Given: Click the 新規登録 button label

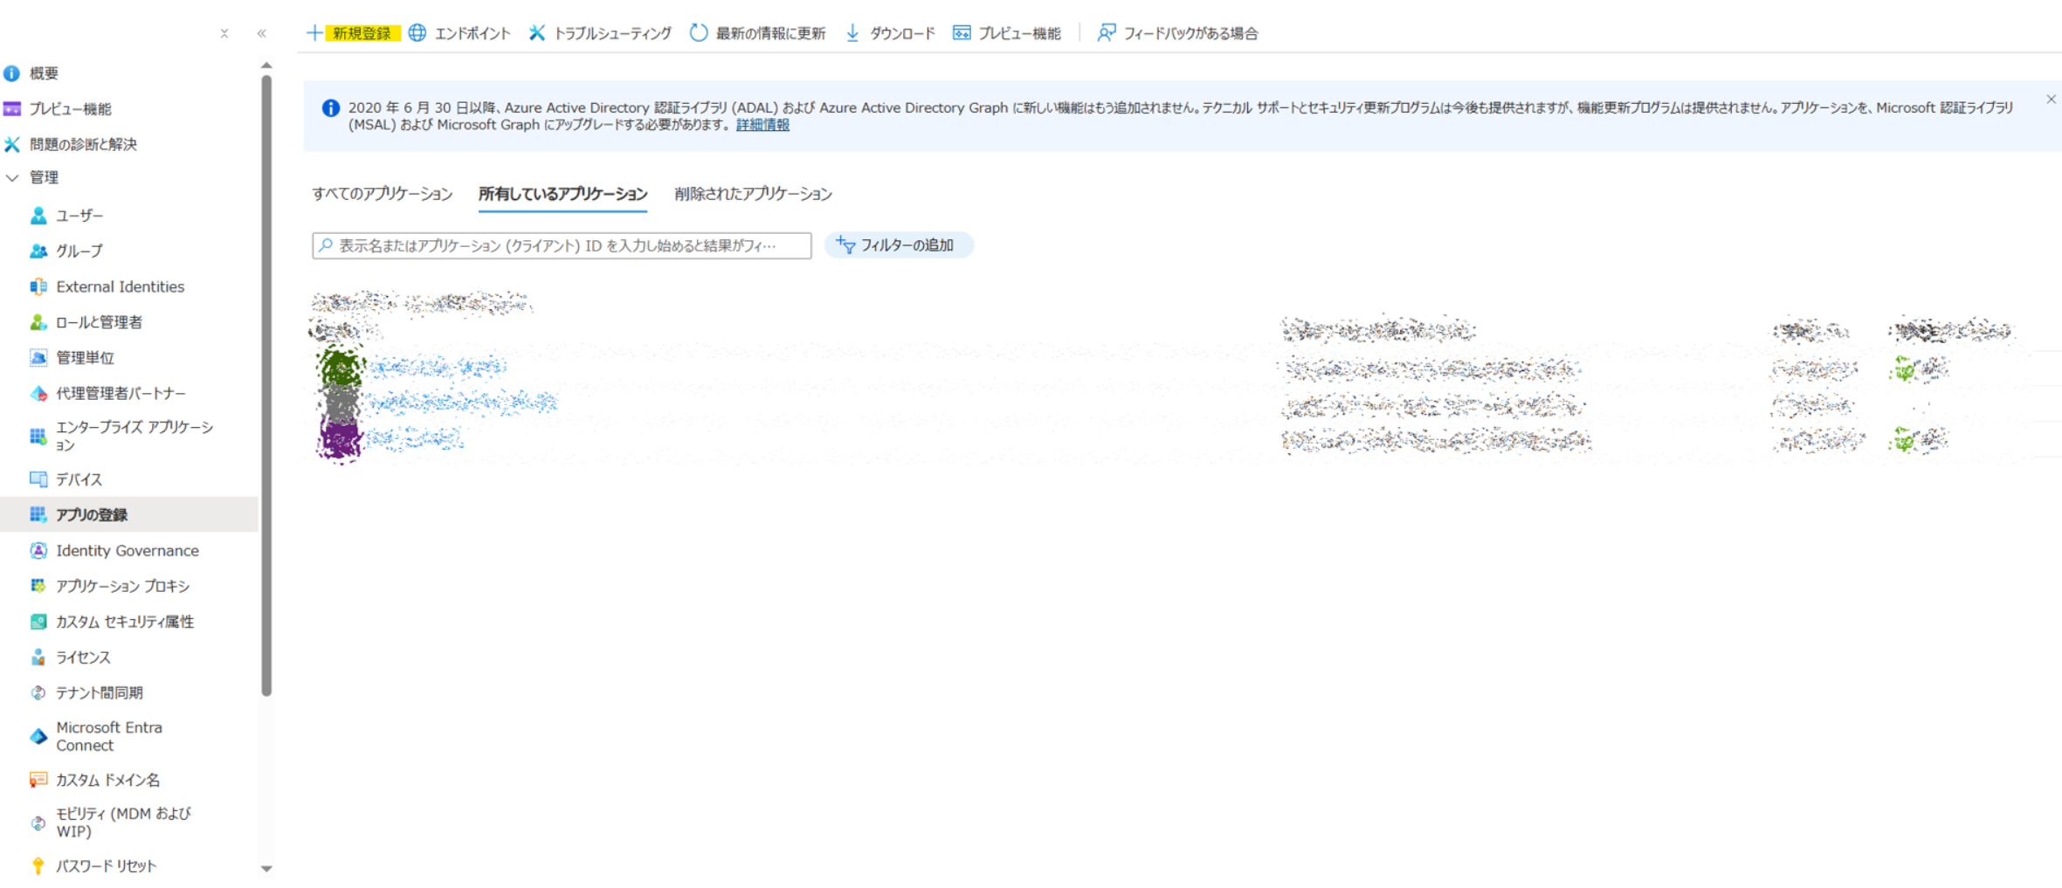Looking at the screenshot, I should 362,33.
